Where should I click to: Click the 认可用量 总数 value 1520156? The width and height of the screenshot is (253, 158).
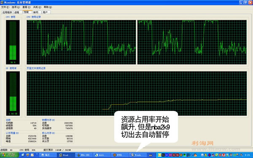point(32,136)
